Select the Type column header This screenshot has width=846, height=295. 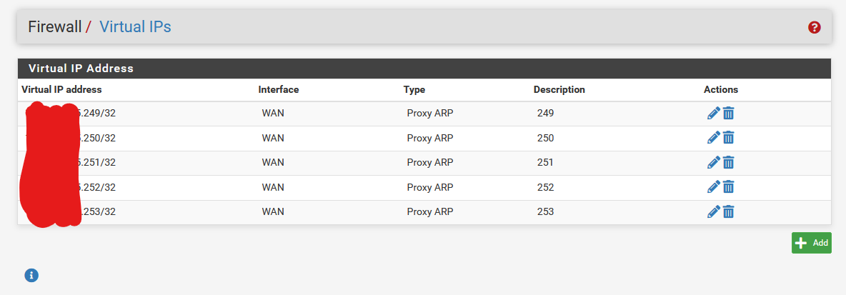414,89
